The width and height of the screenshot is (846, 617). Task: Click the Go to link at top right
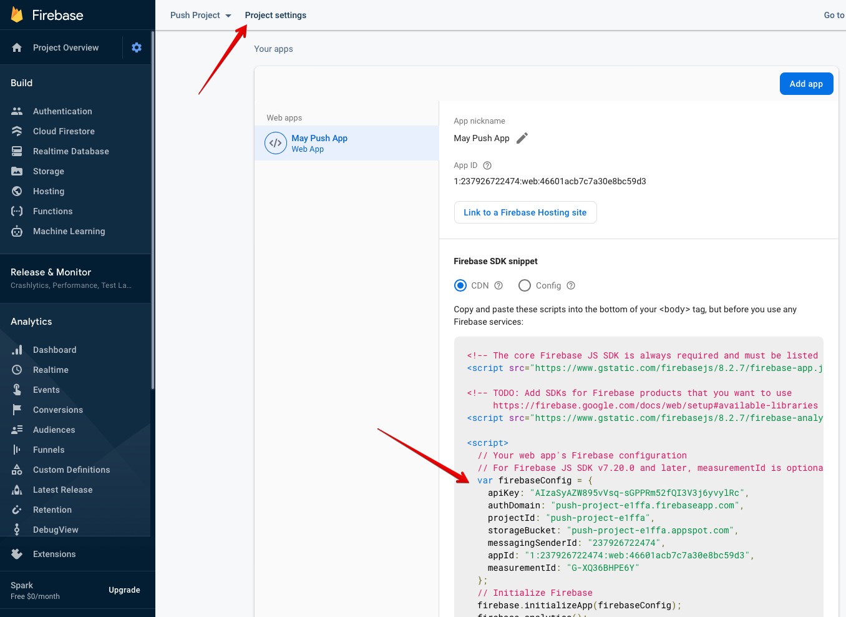tap(834, 15)
